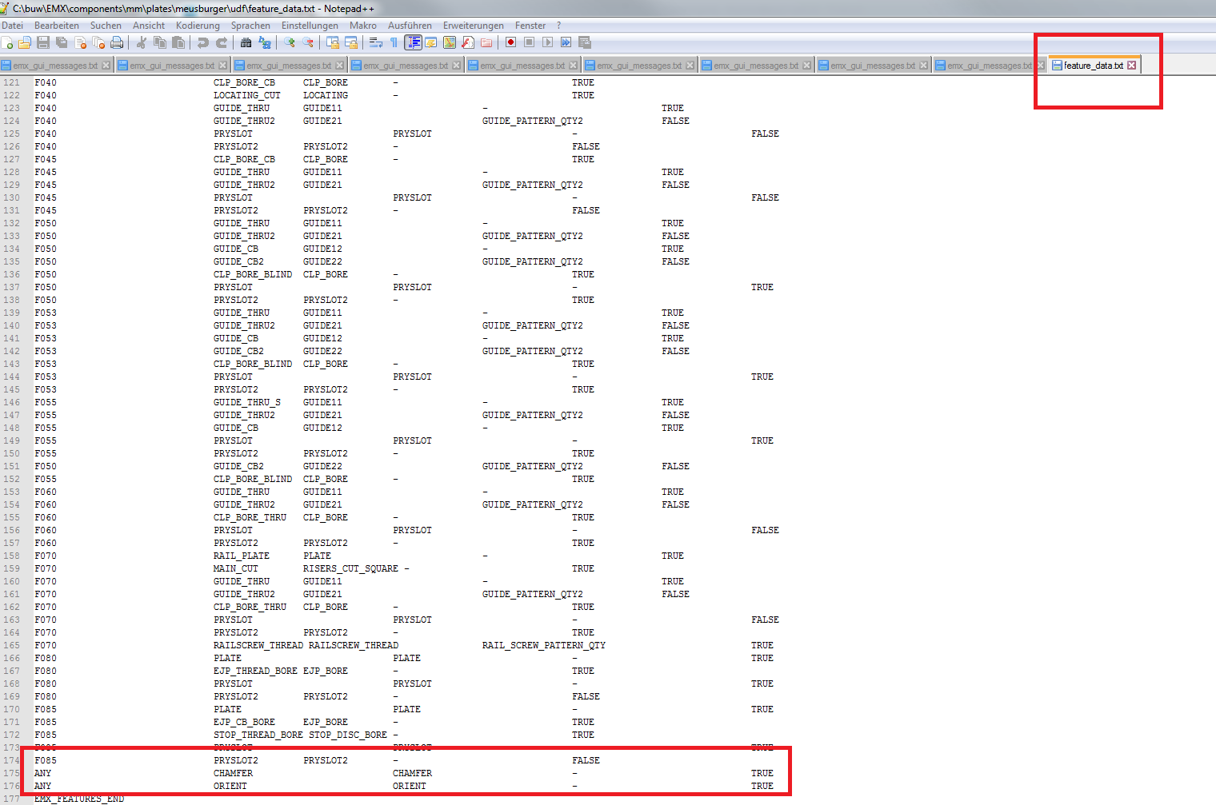Click the Redo arrow icon
Viewport: 1216px width, 805px height.
point(221,42)
